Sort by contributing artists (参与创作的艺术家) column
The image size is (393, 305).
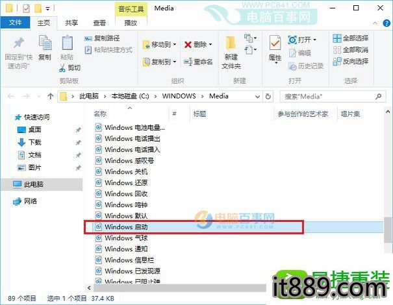(303, 114)
